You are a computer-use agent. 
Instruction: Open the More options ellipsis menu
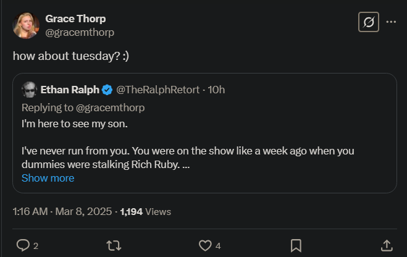pyautogui.click(x=391, y=22)
